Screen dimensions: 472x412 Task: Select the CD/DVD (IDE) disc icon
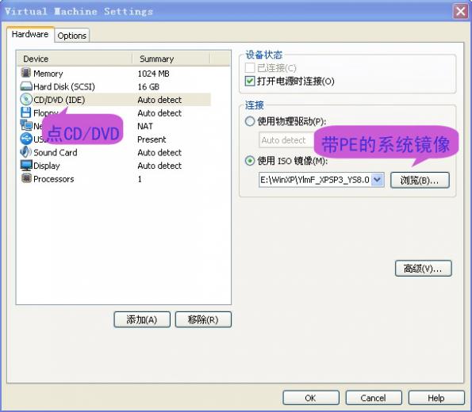26,100
